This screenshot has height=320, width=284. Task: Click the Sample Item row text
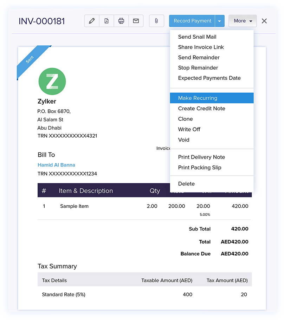click(74, 206)
